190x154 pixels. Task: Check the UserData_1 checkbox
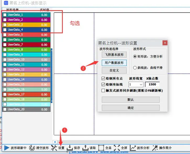(5, 15)
